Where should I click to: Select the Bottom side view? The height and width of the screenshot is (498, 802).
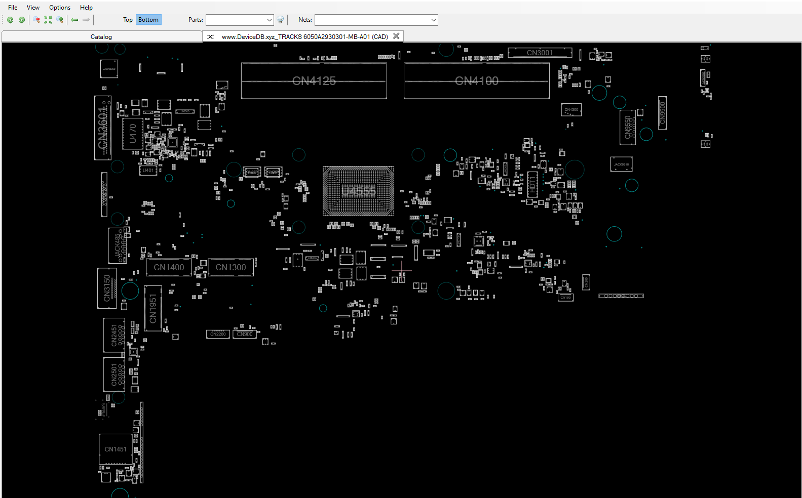pos(148,20)
